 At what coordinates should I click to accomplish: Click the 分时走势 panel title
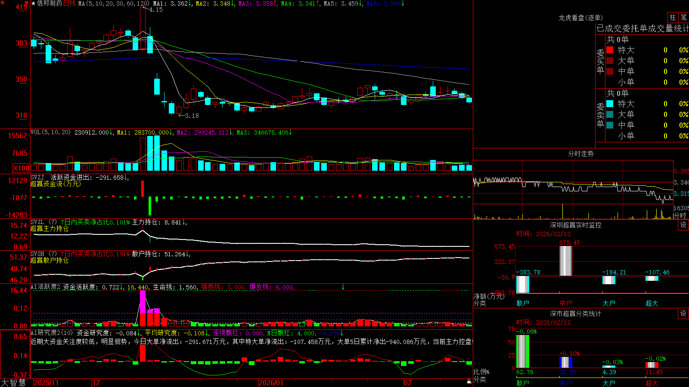point(581,154)
